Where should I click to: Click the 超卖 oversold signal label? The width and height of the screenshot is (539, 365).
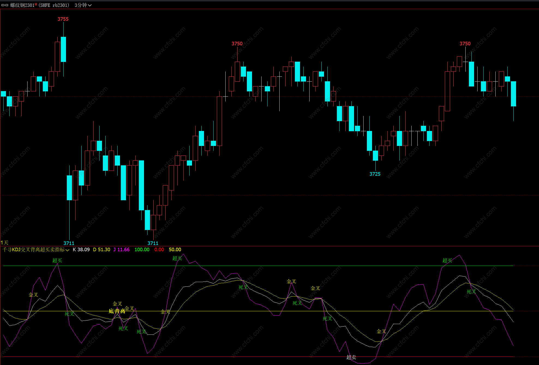pos(351,357)
